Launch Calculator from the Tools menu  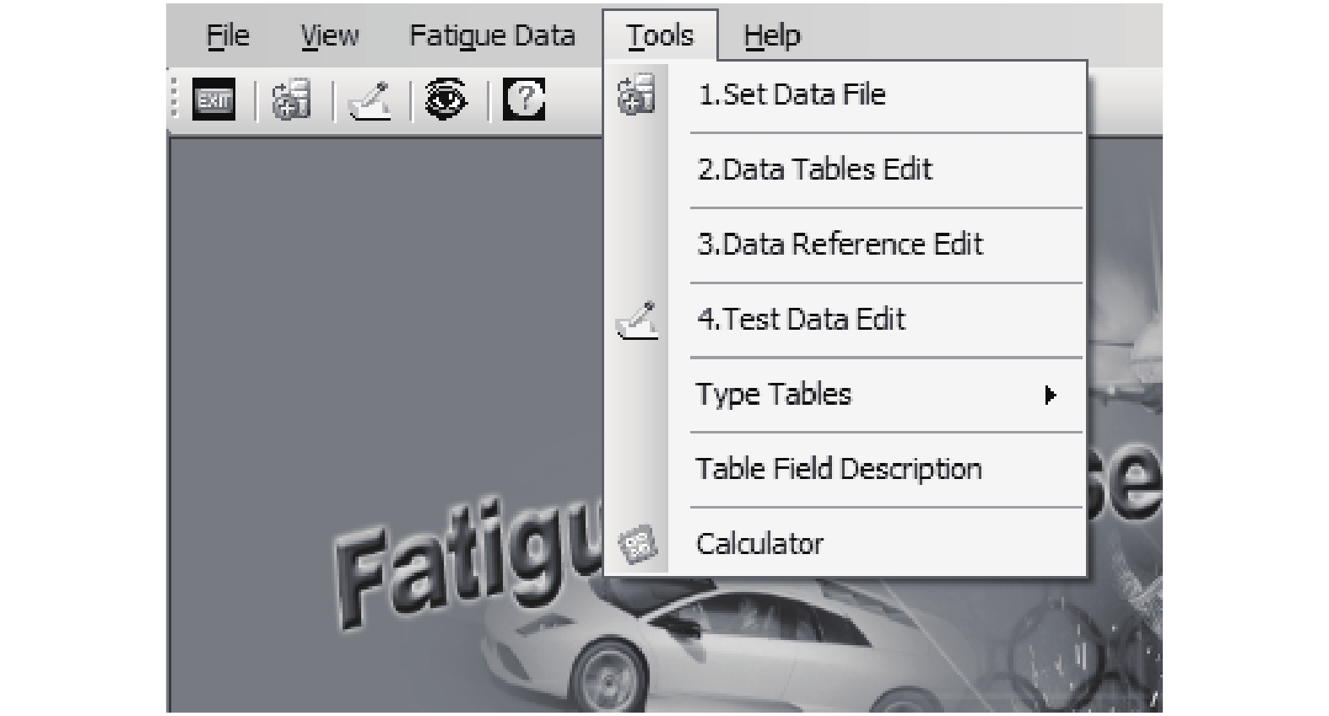[x=759, y=544]
